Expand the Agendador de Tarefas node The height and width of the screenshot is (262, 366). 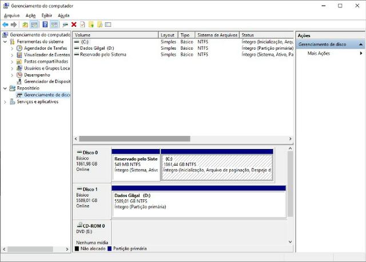coord(12,49)
